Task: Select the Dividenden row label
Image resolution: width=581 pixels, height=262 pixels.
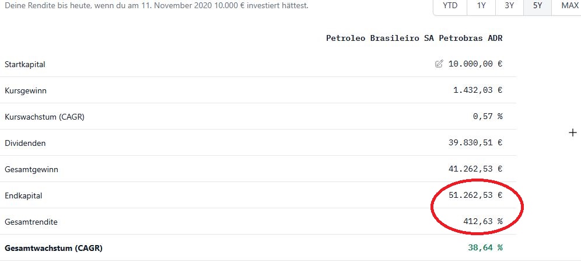Action: 25,143
